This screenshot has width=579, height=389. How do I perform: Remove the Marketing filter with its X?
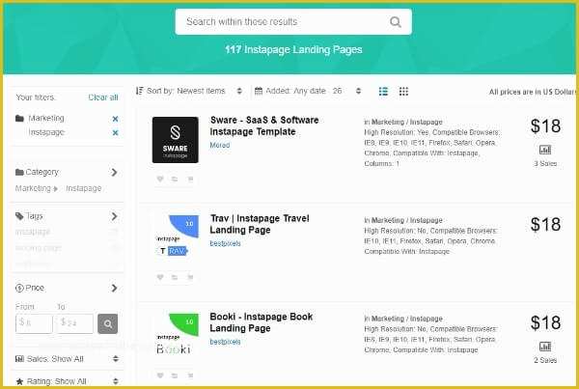[115, 119]
